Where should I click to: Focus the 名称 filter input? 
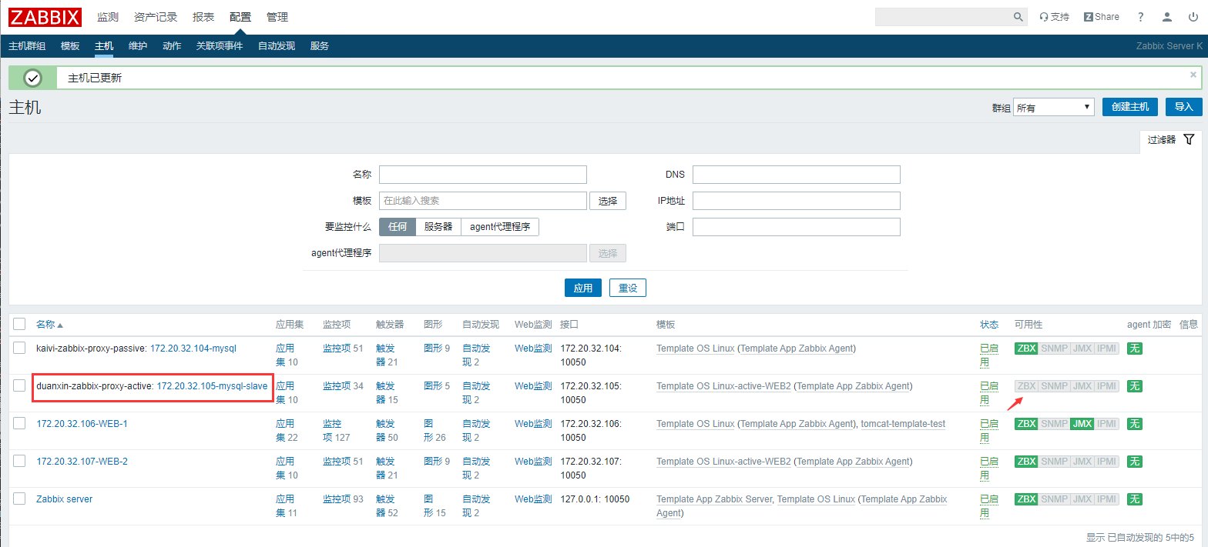(x=483, y=175)
